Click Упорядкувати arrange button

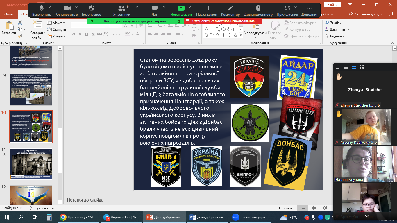coord(255,30)
